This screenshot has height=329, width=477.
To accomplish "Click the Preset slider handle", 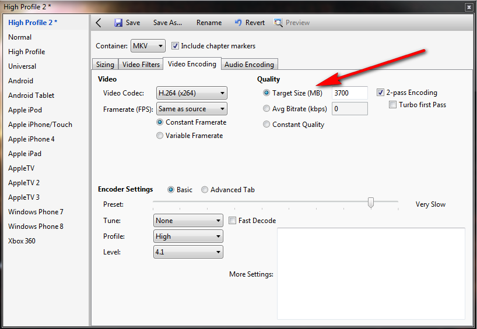I will pyautogui.click(x=370, y=202).
